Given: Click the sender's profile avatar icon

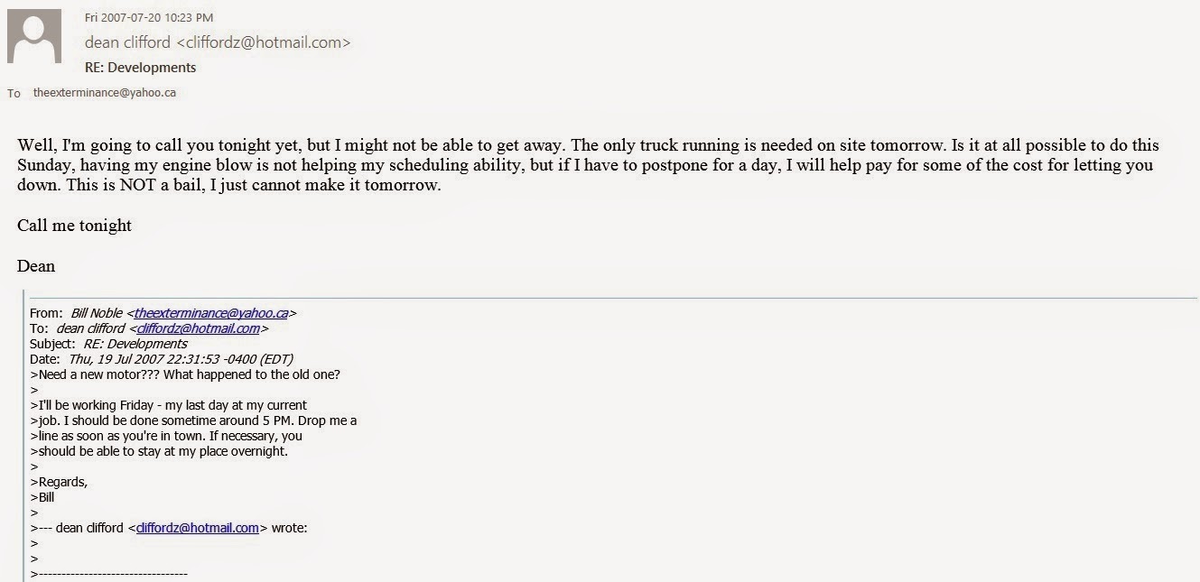Looking at the screenshot, I should [x=34, y=36].
